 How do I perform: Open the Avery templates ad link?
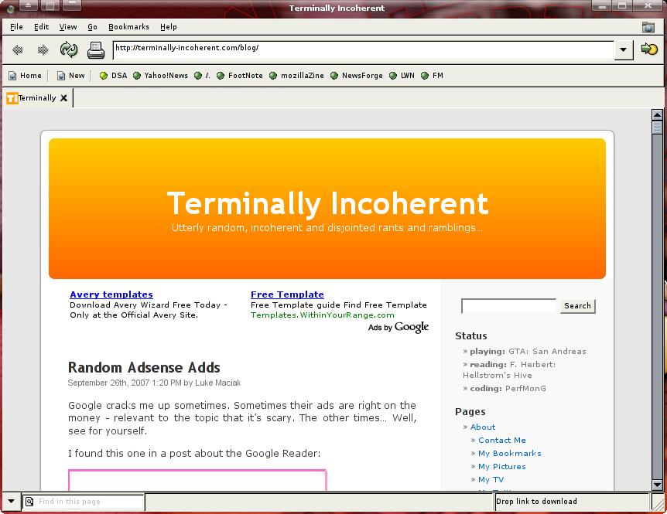(111, 294)
